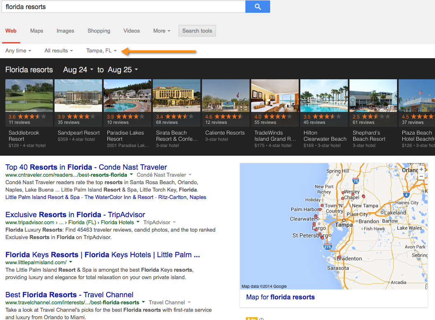Expand the More menu
This screenshot has height=320, width=435.
click(x=162, y=31)
